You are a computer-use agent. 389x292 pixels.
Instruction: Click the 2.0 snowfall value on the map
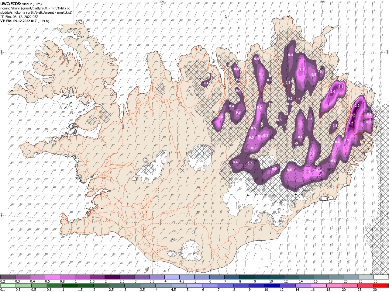pos(332,92)
